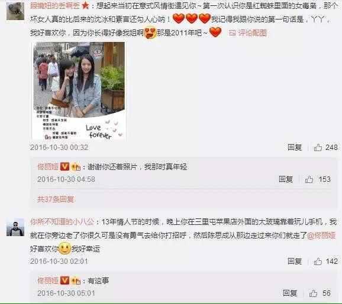Open the first commenter's avatar
Screen dimensions: 342x304
coord(15,11)
